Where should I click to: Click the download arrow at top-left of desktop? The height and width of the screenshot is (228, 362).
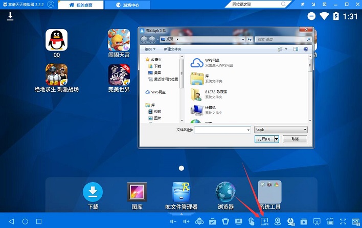(x=10, y=16)
